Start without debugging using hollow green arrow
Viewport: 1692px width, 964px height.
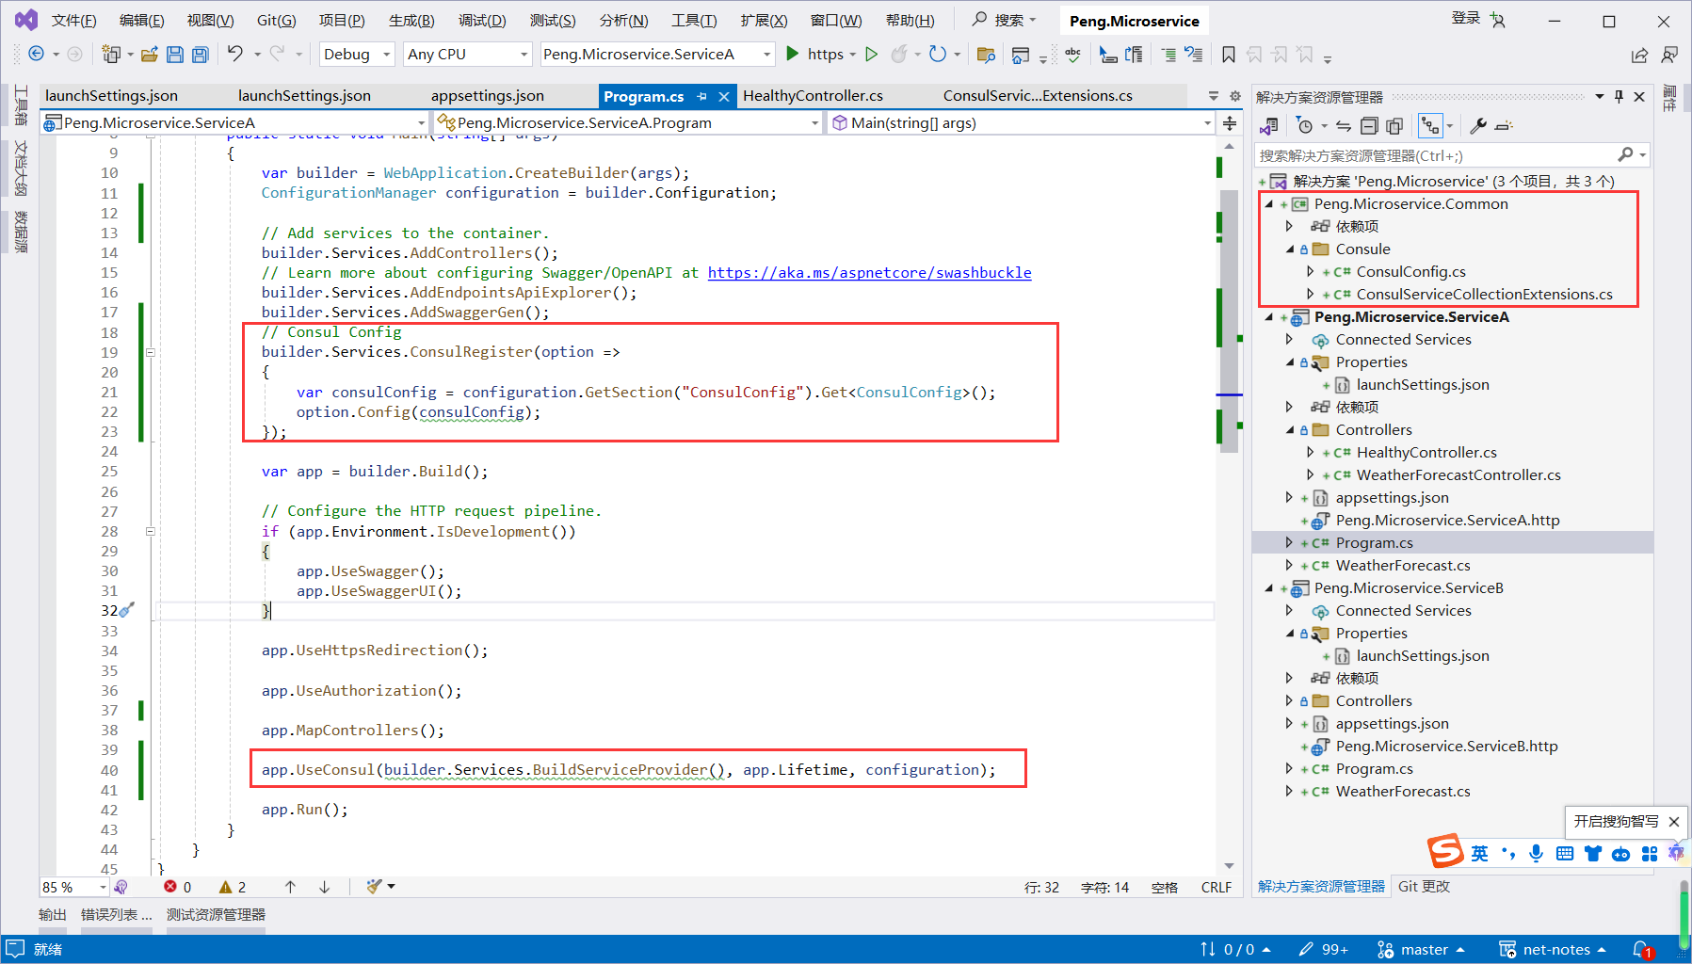click(x=872, y=55)
